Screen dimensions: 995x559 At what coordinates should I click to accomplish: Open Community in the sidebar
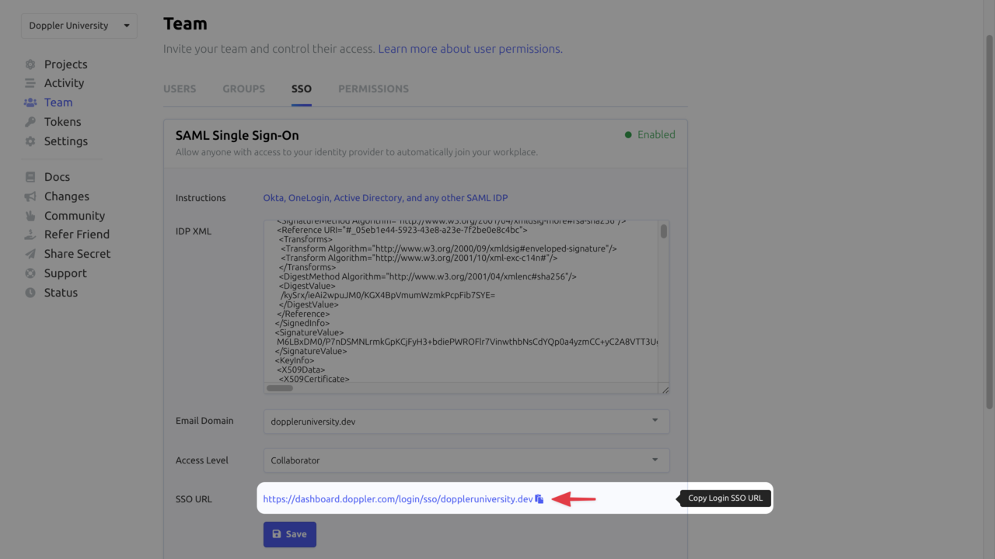pos(75,216)
